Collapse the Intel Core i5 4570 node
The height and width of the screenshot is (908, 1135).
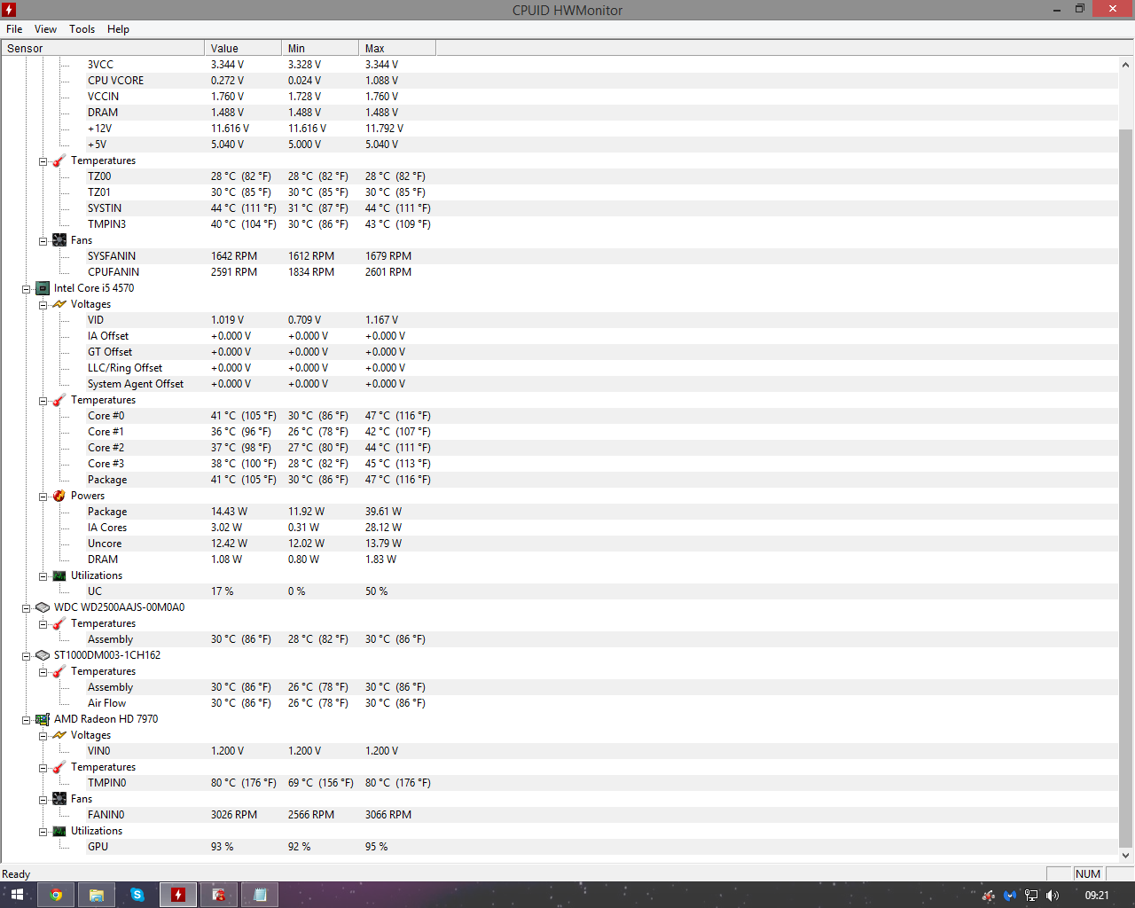point(26,289)
